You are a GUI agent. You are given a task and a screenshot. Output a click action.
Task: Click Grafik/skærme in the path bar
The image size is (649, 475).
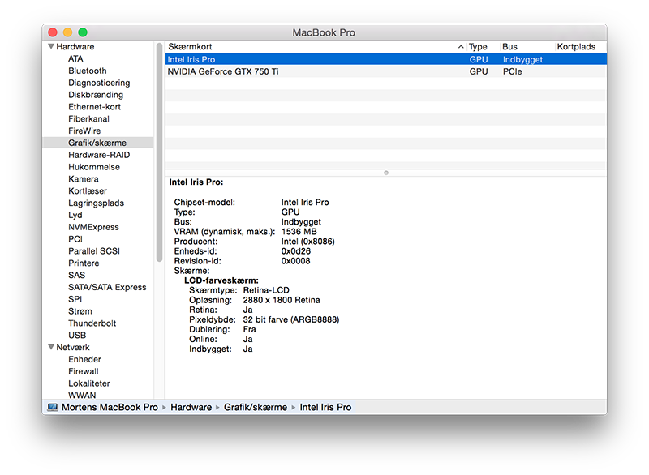(x=256, y=407)
